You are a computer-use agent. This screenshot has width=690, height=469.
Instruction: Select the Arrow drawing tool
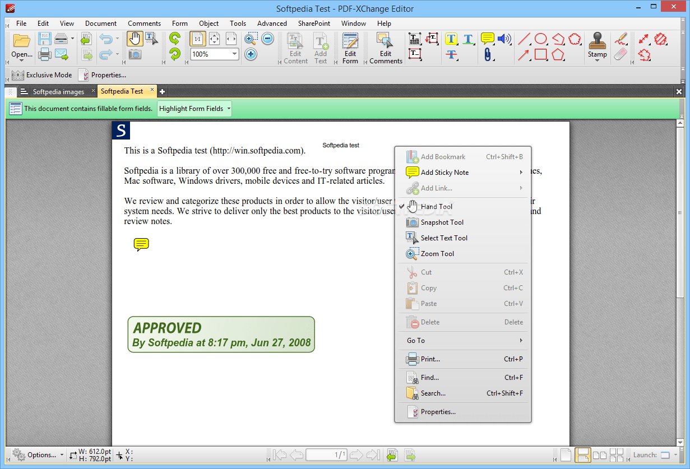tap(524, 54)
